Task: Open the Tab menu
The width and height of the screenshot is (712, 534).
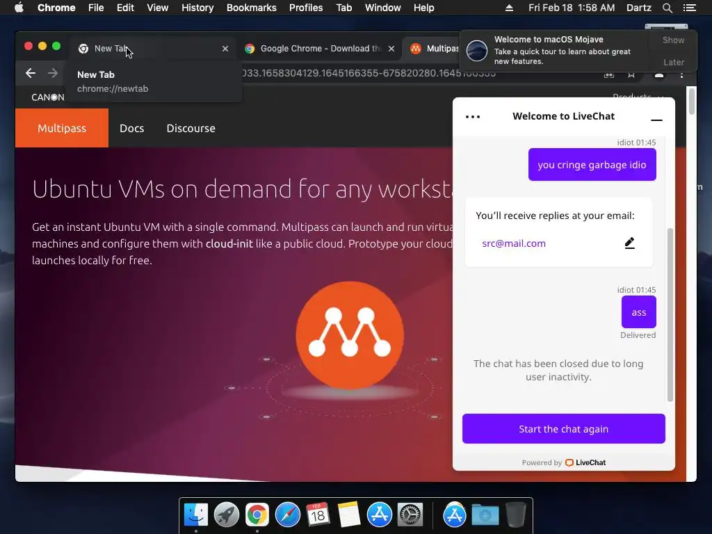Action: [x=344, y=8]
